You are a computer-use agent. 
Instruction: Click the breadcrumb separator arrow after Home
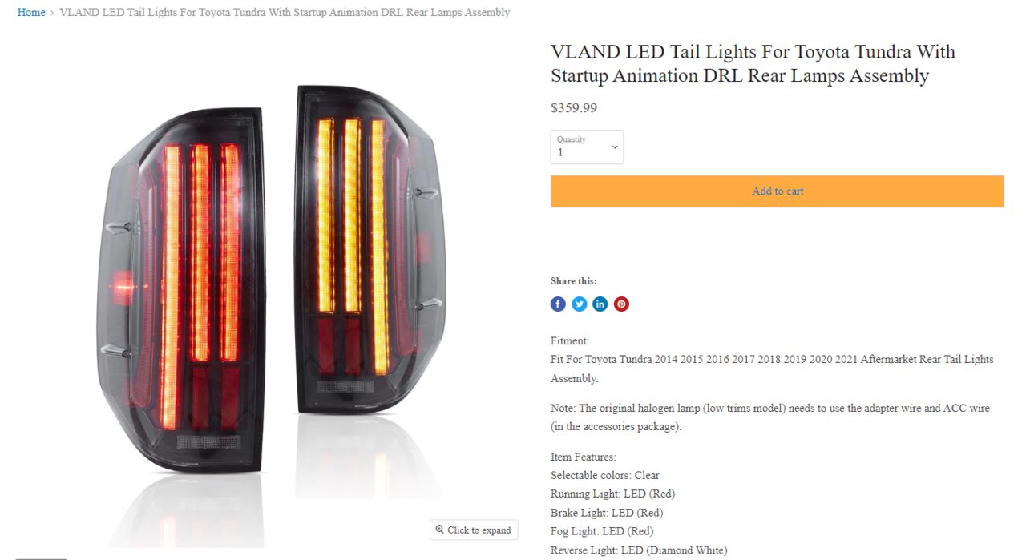[53, 13]
